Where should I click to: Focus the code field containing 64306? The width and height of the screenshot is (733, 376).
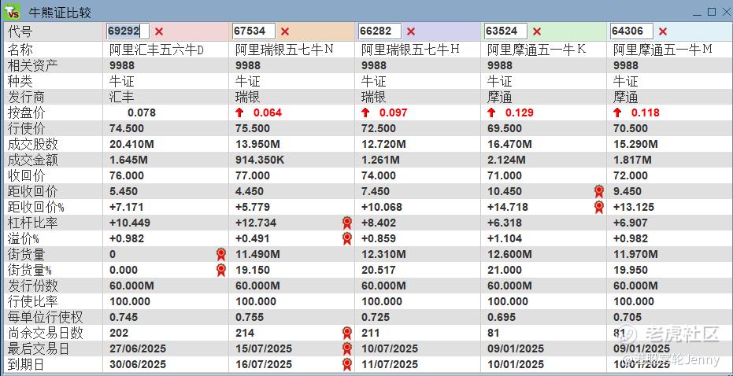pos(631,31)
